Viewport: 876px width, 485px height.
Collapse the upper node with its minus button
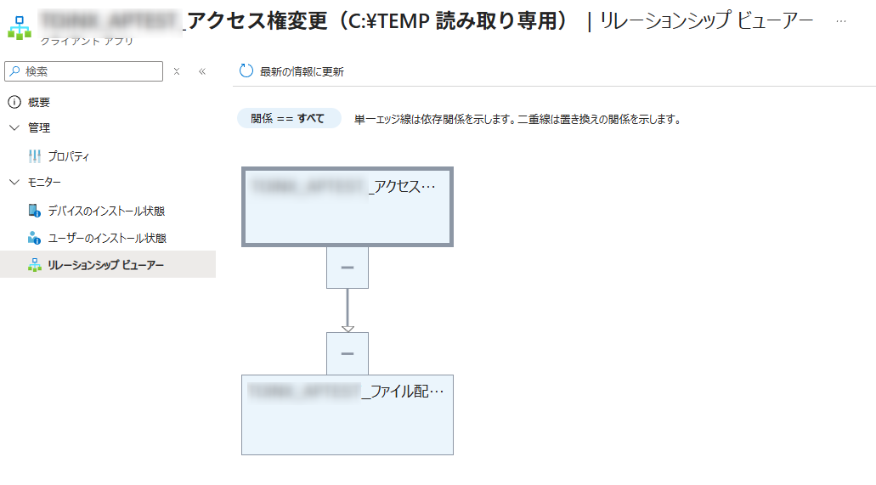coord(348,268)
